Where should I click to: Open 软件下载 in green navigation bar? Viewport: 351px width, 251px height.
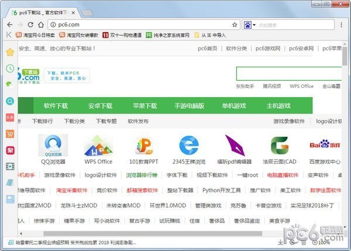56,106
